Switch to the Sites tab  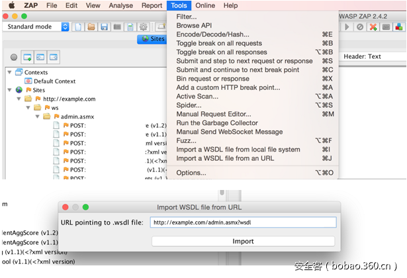coord(155,40)
